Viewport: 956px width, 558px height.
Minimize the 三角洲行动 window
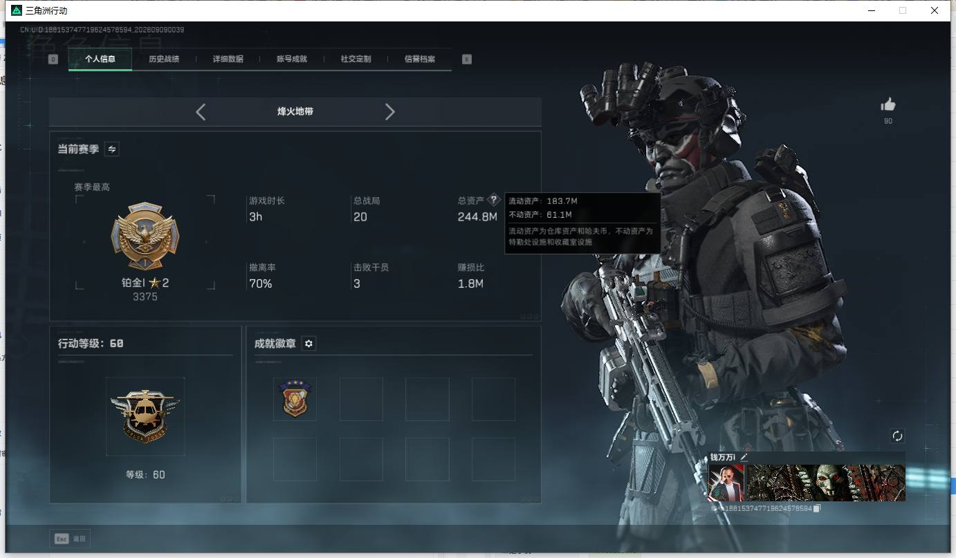(872, 10)
